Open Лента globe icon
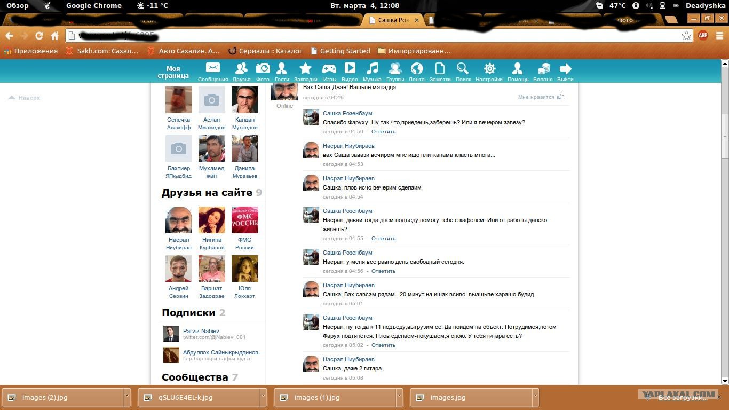Viewport: 729px width, 410px height. point(417,68)
